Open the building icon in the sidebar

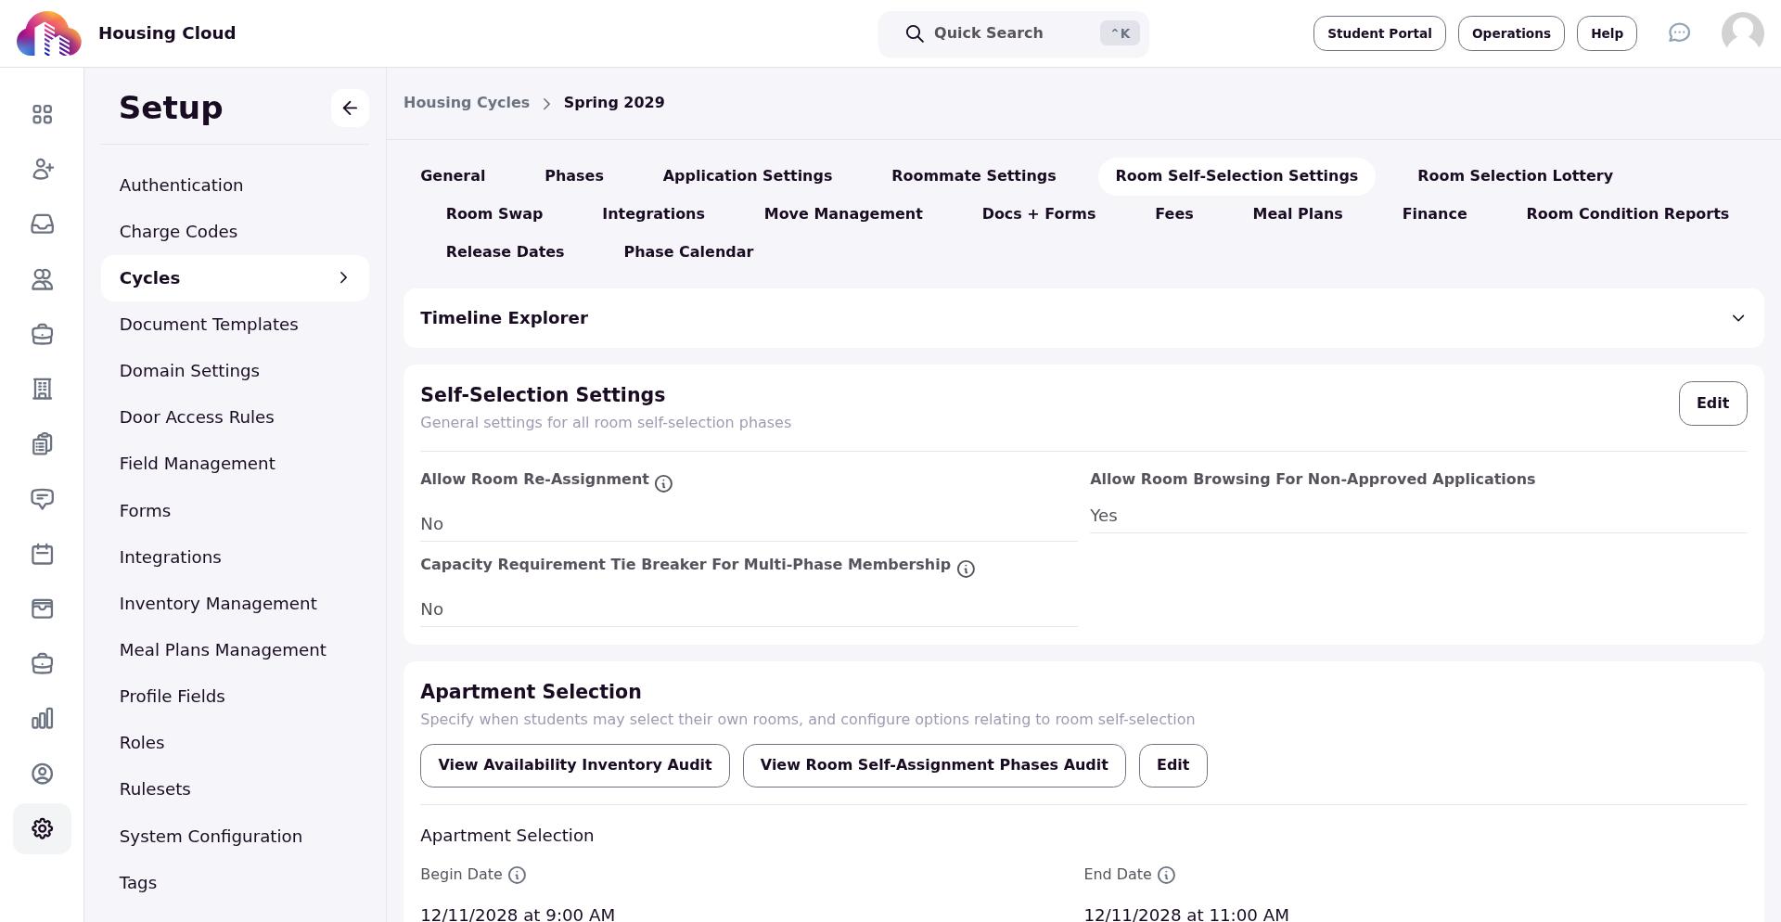[42, 389]
